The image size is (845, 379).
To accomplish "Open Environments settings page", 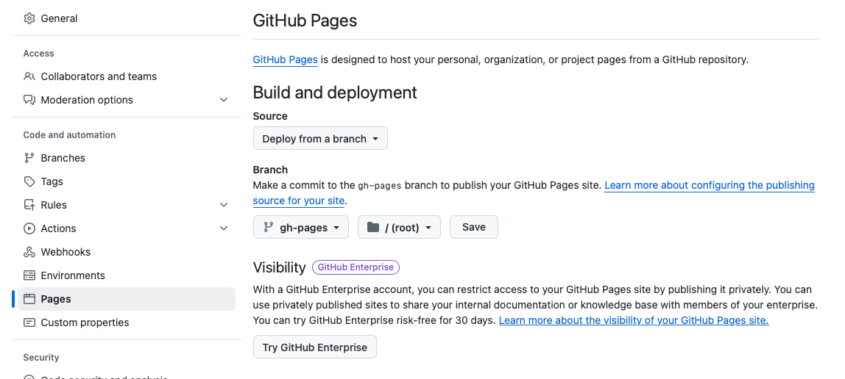I will [x=126, y=275].
